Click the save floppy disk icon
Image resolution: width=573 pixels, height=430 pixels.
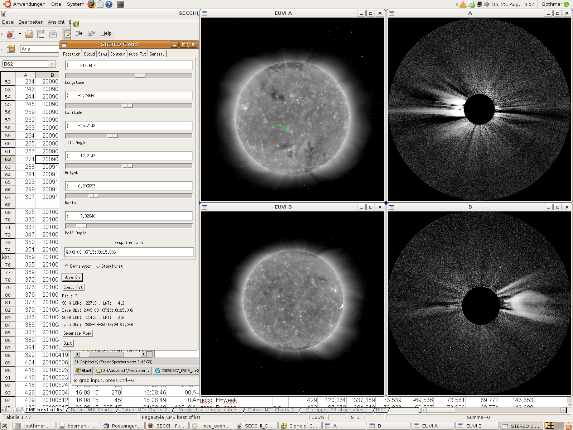tap(41, 34)
